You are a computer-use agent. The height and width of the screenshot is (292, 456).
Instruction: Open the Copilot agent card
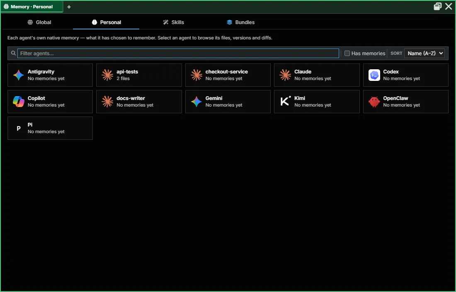pyautogui.click(x=50, y=102)
